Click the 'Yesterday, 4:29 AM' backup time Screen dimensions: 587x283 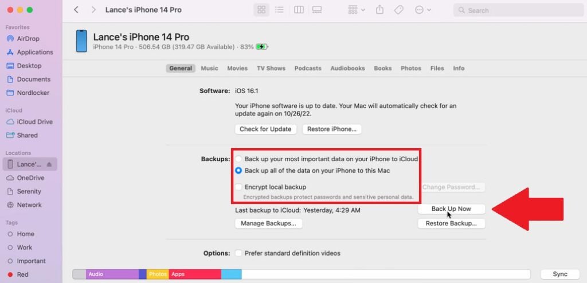coord(332,210)
